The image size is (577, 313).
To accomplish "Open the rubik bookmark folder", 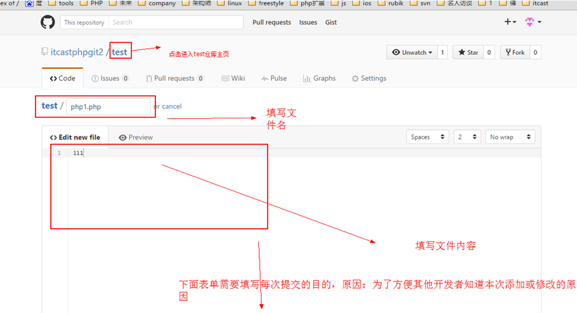I will [391, 3].
